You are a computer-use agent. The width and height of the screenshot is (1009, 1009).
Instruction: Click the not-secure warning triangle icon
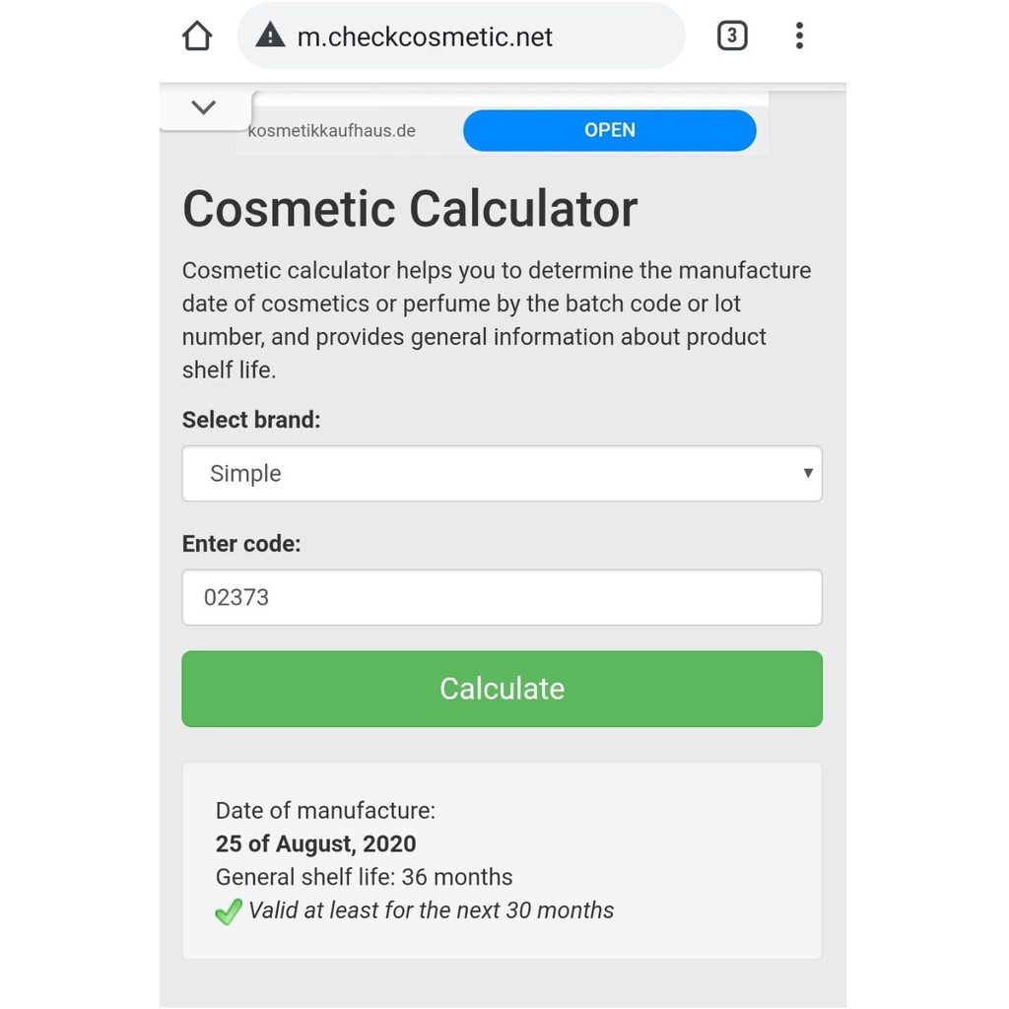269,36
